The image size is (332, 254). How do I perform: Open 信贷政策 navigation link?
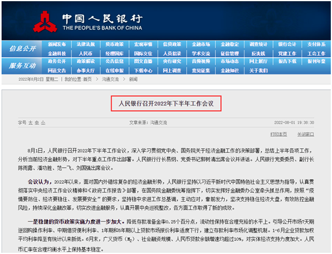[172, 44]
